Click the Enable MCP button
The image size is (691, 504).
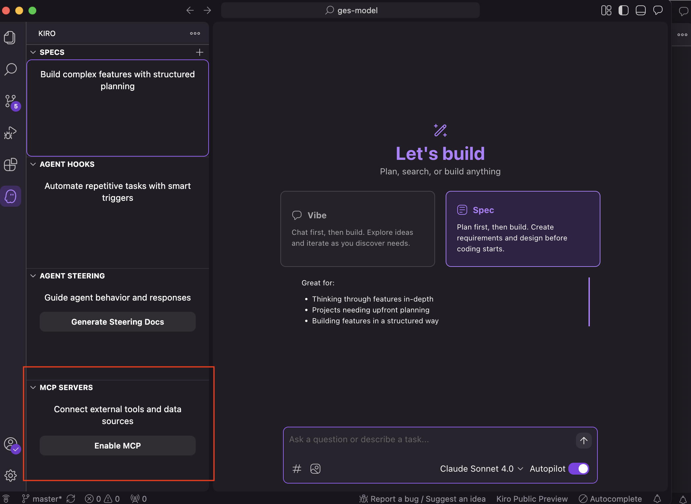coord(117,446)
